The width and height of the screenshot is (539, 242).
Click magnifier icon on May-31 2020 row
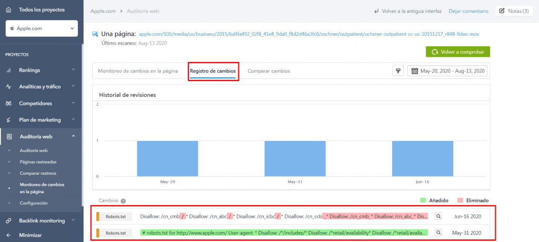pyautogui.click(x=438, y=233)
